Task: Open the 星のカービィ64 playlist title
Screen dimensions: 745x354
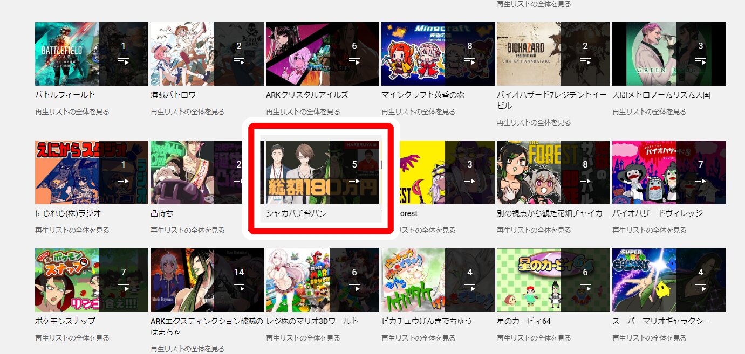Action: 524,321
